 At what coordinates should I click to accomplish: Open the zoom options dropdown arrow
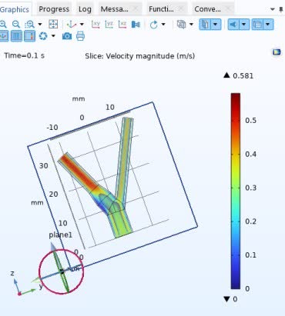tap(40, 25)
